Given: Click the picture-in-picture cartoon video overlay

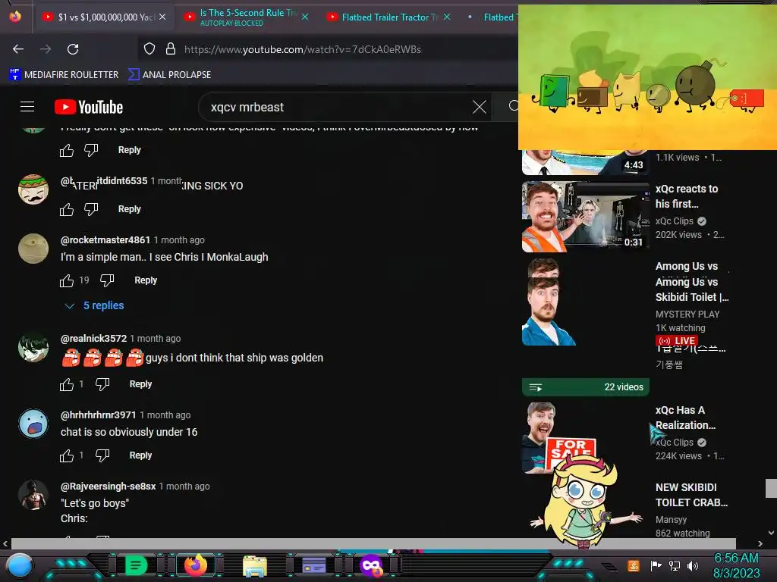Looking at the screenshot, I should [x=647, y=77].
